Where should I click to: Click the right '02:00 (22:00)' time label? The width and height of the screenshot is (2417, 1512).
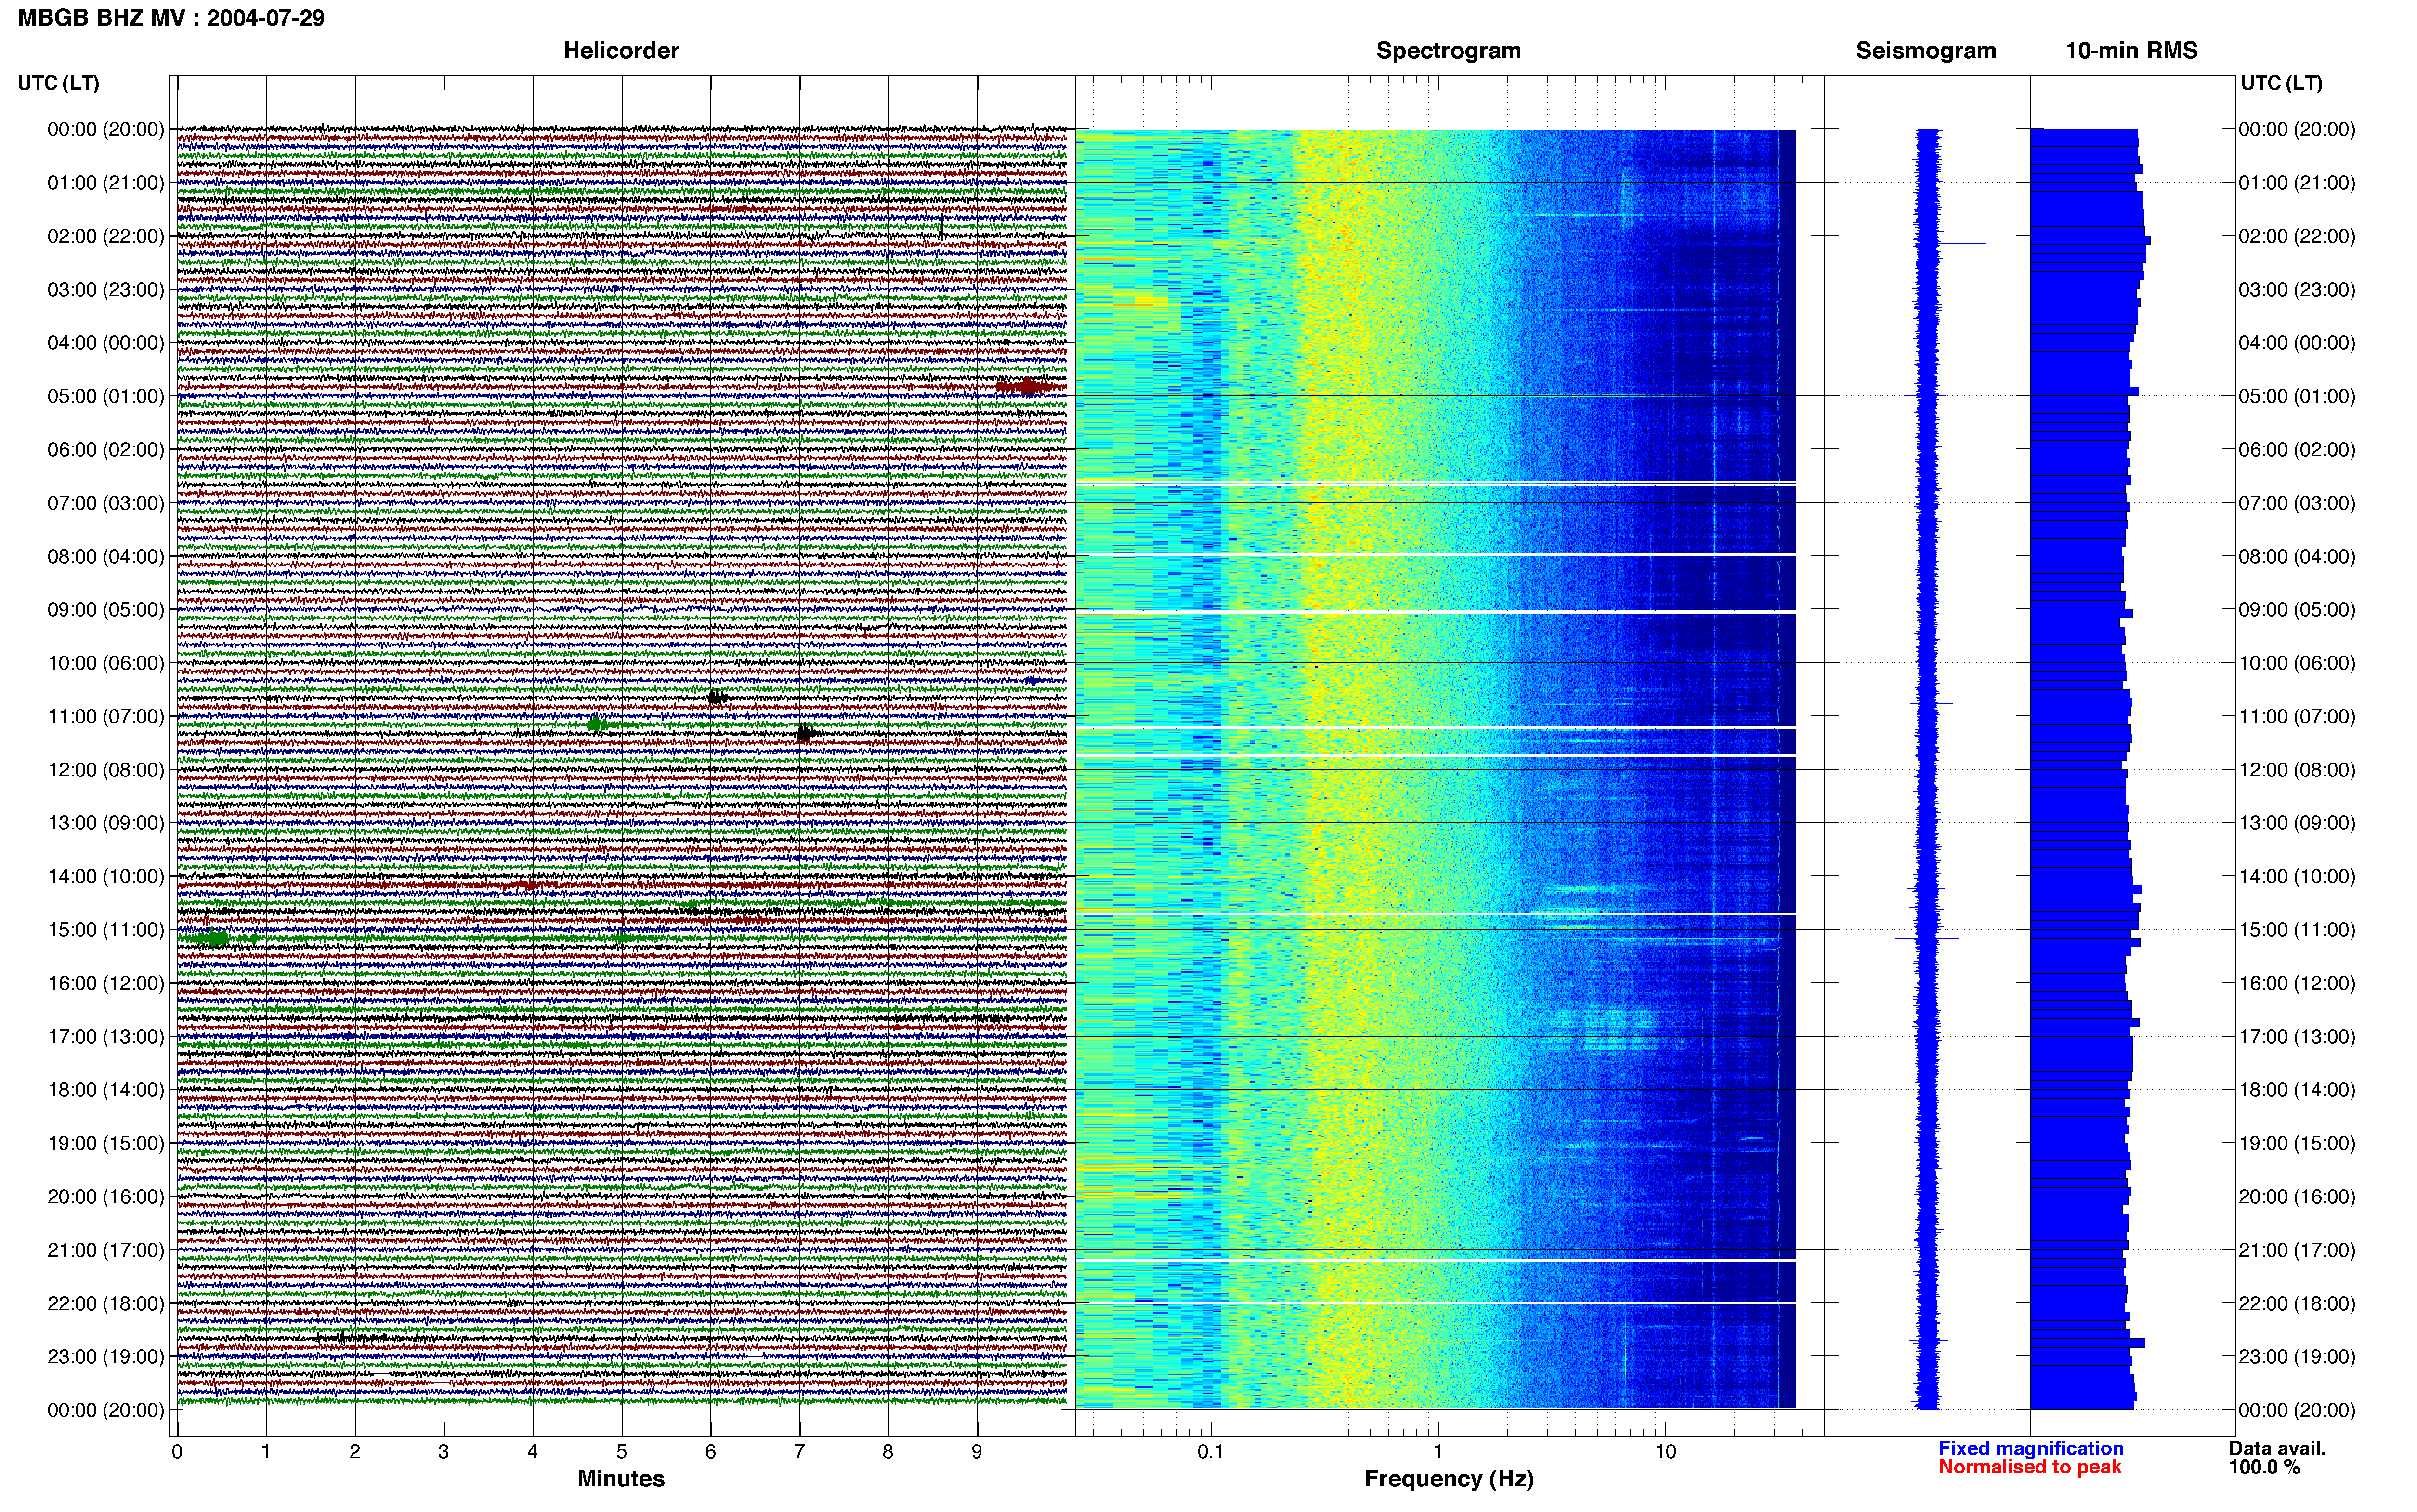[x=2297, y=236]
